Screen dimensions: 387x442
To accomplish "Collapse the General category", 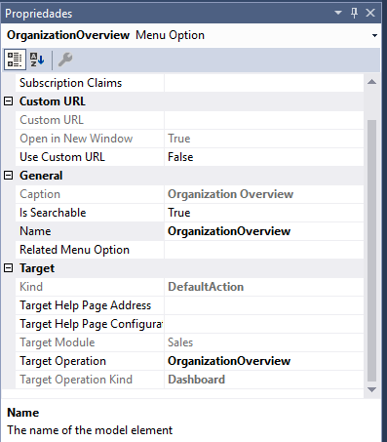I will 8,176.
